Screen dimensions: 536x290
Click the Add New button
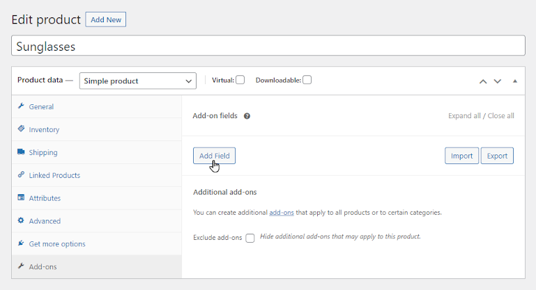click(106, 19)
